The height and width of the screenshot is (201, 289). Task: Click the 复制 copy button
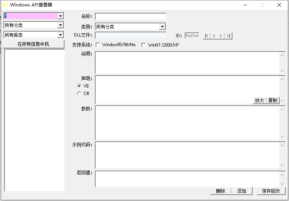click(273, 101)
